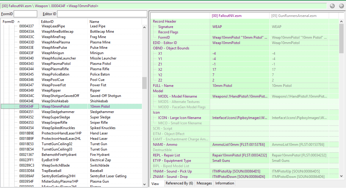Image resolution: width=346 pixels, height=188 pixels.
Task: Select the TurretGunCeiling02 record
Action: pos(71,144)
